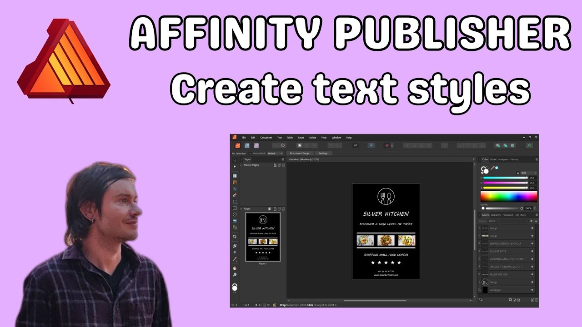
Task: Go to next page arrow in status bar
Action: (x=256, y=305)
